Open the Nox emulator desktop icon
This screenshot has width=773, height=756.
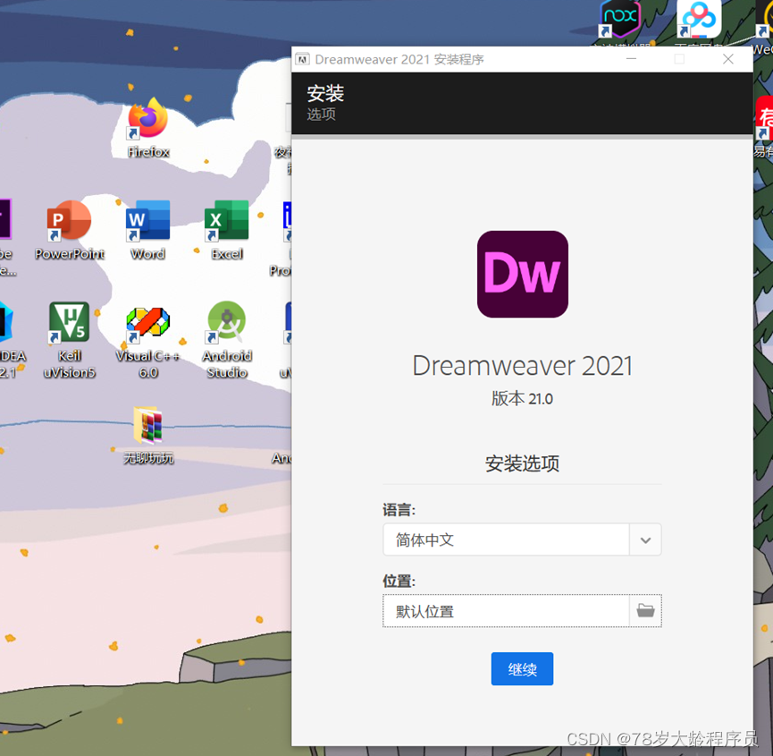(x=620, y=19)
